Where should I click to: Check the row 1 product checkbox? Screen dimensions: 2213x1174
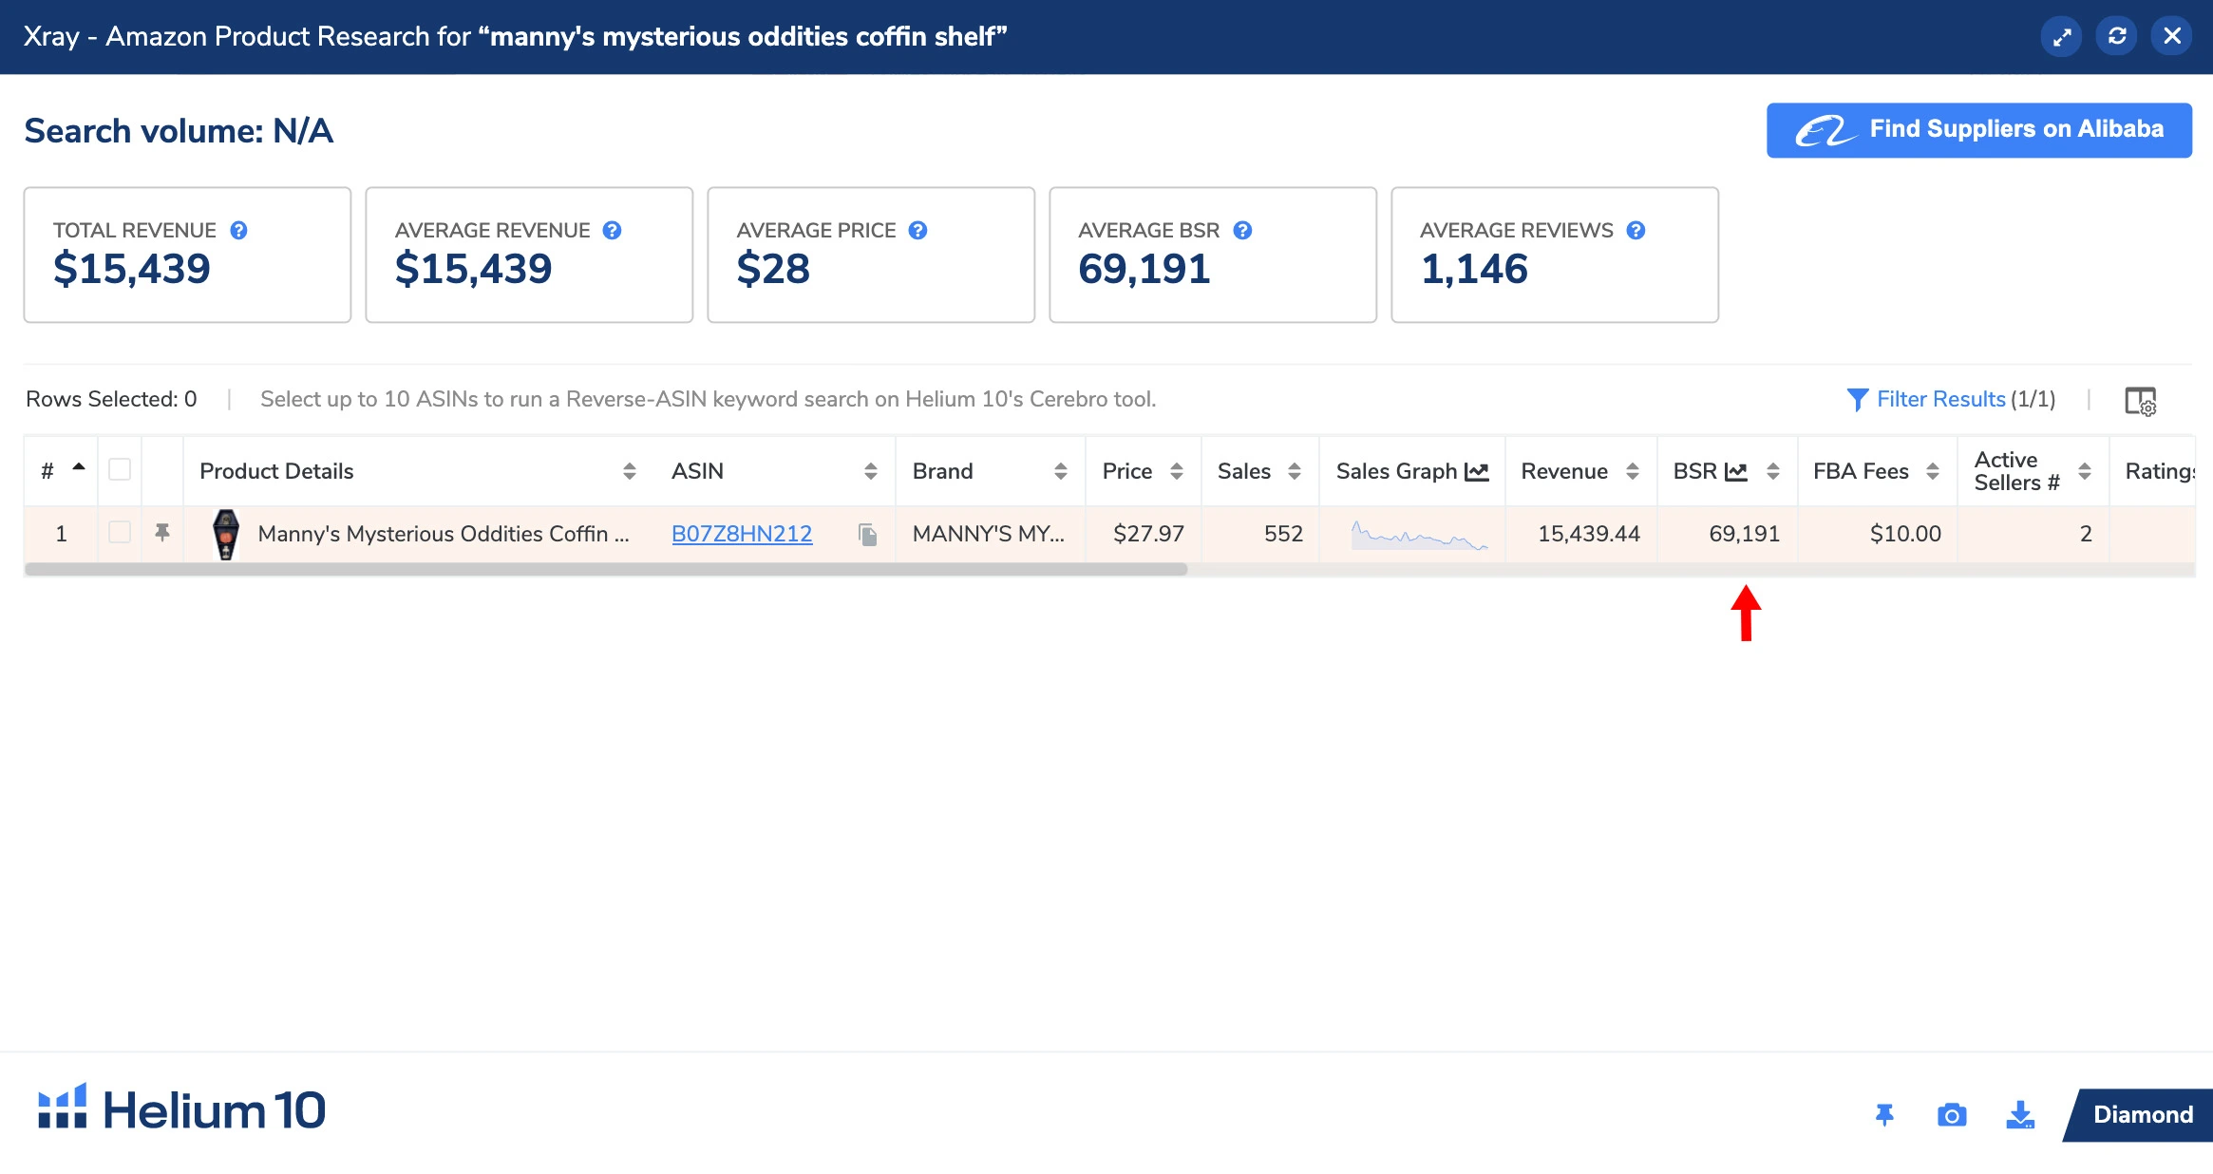click(x=120, y=533)
